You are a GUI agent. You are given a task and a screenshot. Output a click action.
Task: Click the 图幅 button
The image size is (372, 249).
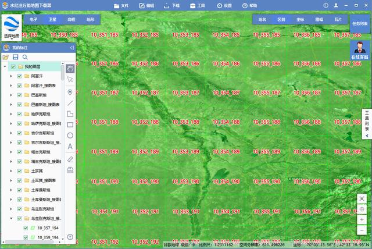(x=319, y=19)
